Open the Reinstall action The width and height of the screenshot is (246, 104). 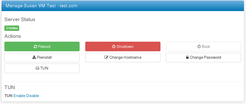[42, 57]
